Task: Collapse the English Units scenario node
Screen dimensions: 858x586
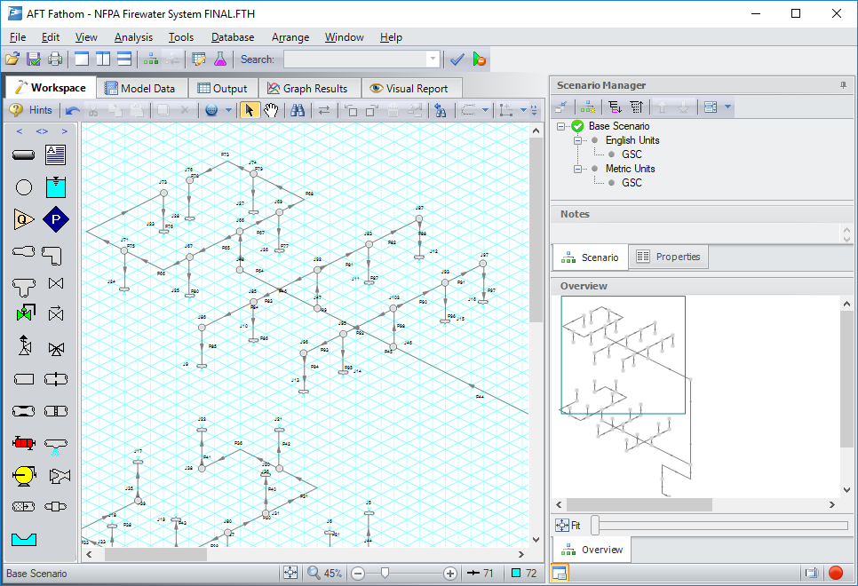Action: tap(577, 140)
